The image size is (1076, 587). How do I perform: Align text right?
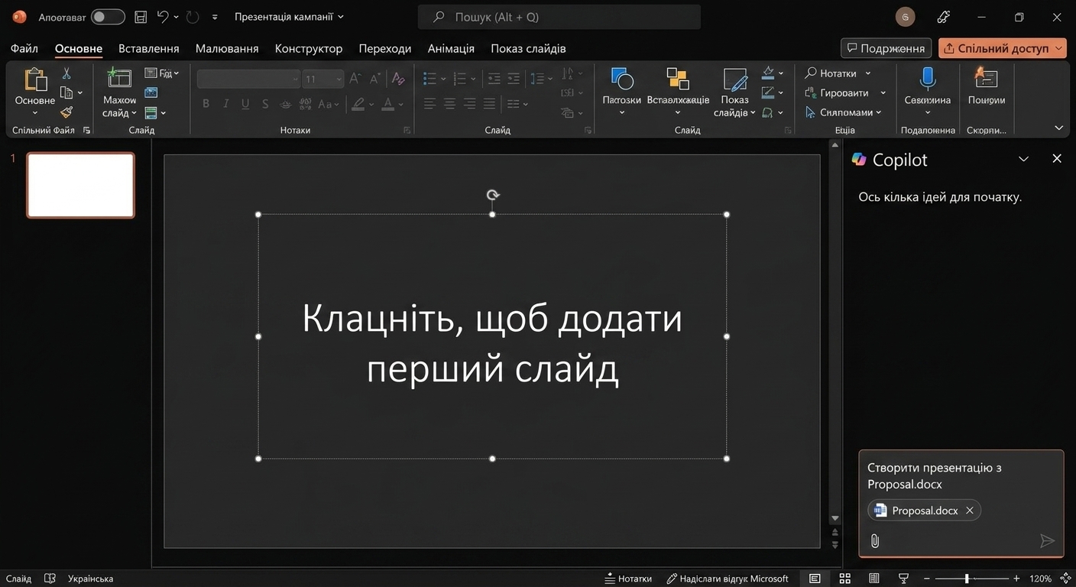(470, 103)
